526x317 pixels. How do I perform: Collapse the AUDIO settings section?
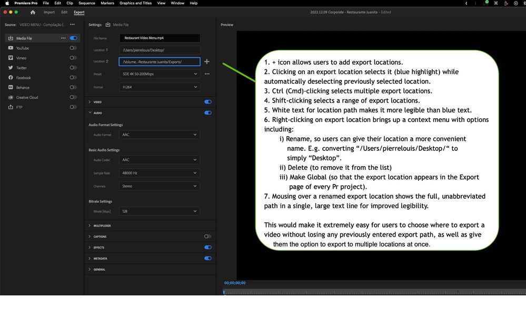[90, 113]
